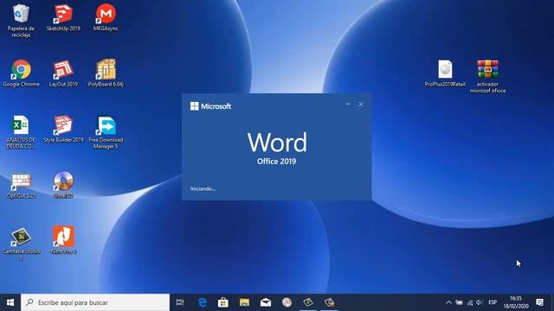Select the ProPlus2019Retail disc image file
554x311 pixels.
[x=445, y=73]
